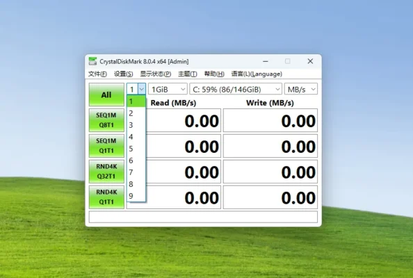The image size is (413, 278).
Task: Choose 6 from the test count list
Action: pos(136,161)
